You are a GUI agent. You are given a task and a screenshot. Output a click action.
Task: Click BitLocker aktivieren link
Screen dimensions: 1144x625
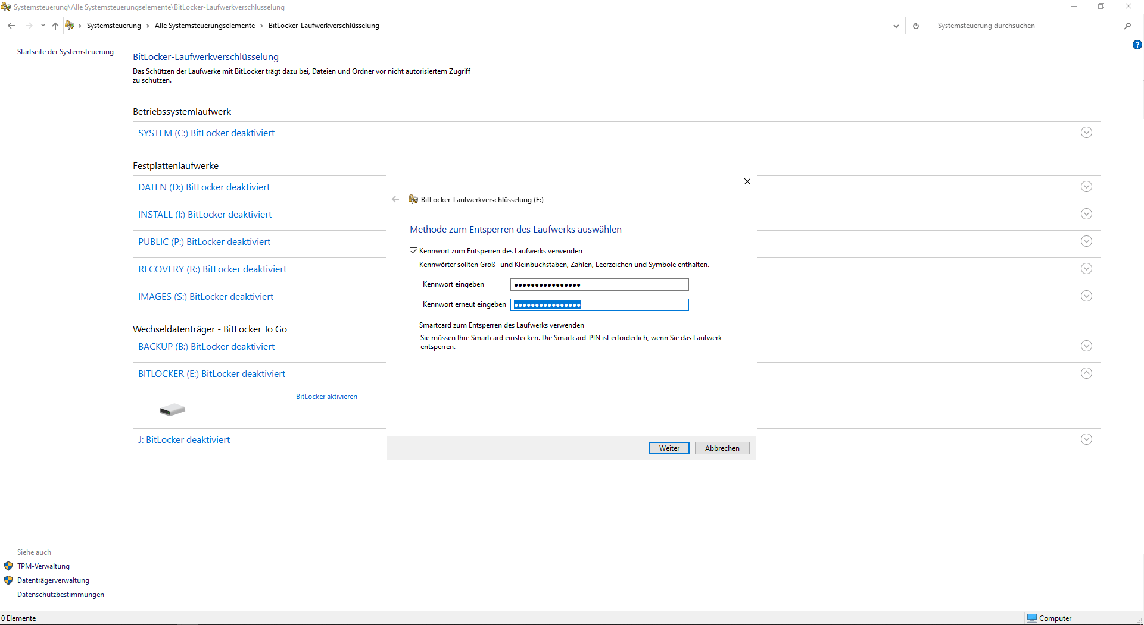(326, 397)
